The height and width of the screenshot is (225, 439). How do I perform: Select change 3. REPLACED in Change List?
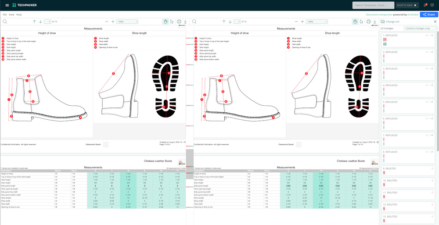408,73
